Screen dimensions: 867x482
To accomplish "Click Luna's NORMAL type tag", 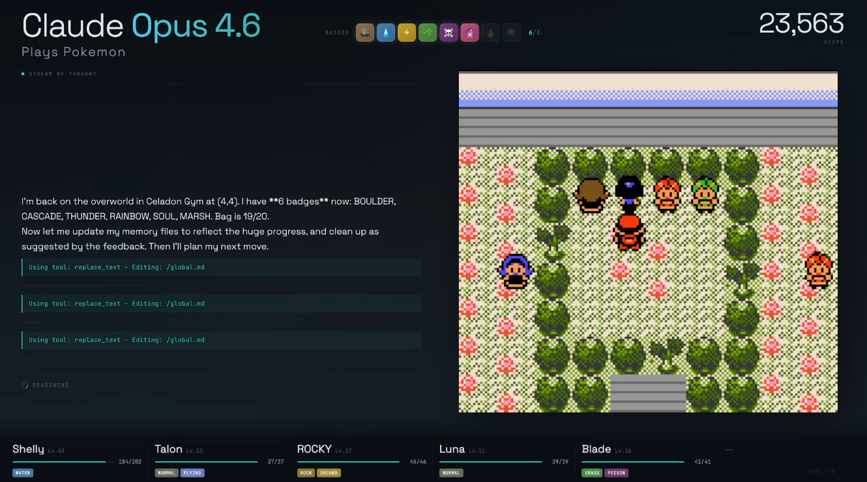I will point(451,473).
